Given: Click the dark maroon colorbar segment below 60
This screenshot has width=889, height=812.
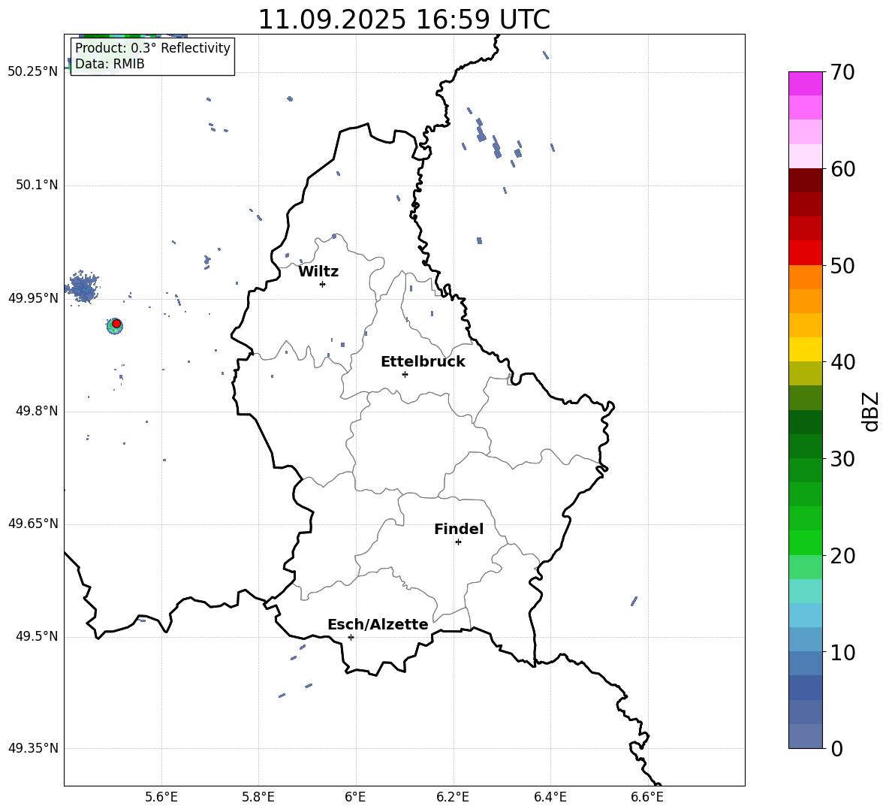Looking at the screenshot, I should [x=806, y=180].
